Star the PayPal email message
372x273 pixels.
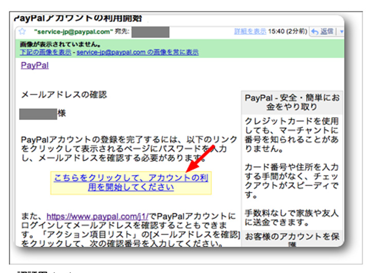pyautogui.click(x=22, y=31)
